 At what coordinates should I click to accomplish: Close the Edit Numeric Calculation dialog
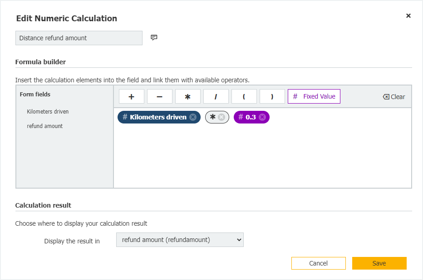(408, 15)
